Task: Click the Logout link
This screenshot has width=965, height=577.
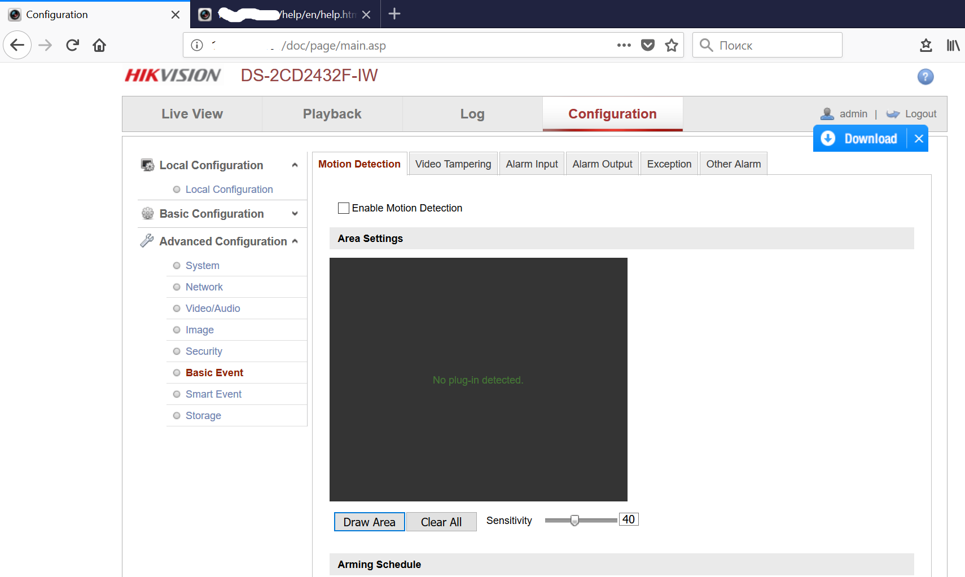Action: point(920,114)
